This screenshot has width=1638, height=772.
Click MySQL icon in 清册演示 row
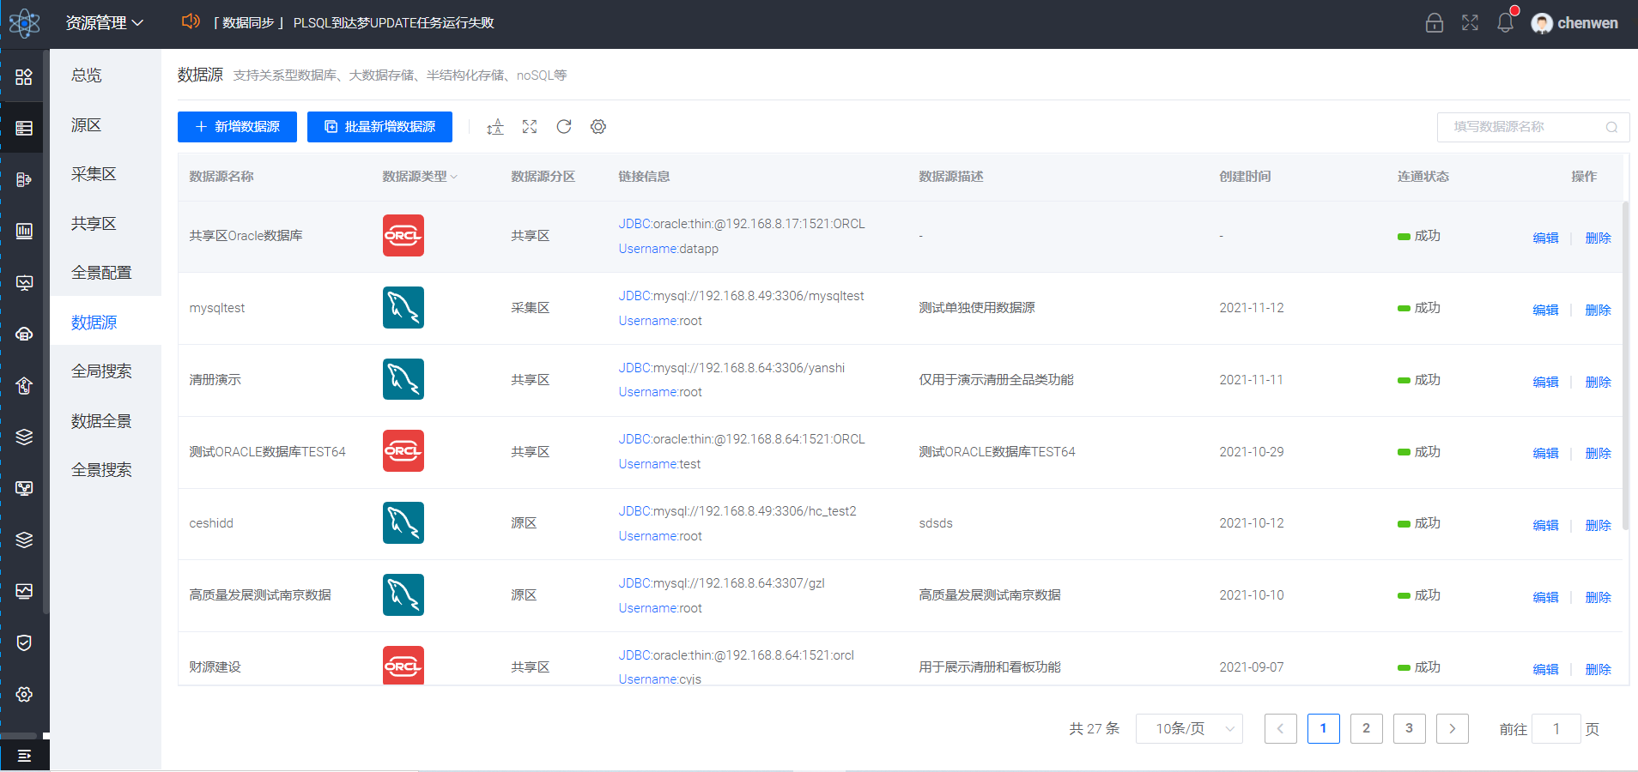[x=403, y=379]
